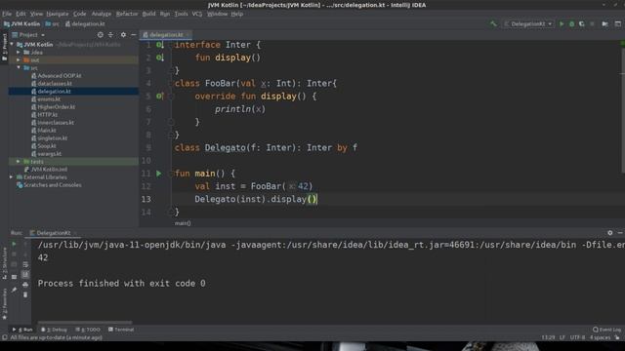The image size is (625, 351).
Task: Click the delegation.kt breadcrumb in navigation bar
Action: coord(85,23)
